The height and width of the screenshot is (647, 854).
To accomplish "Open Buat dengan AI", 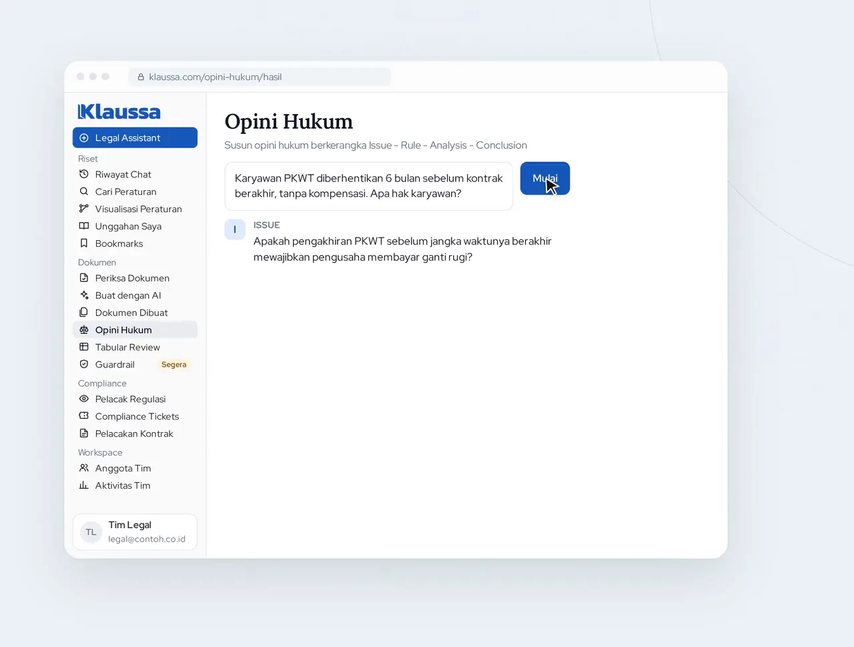I will (135, 295).
